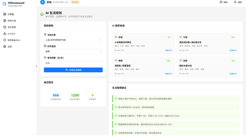Click the 1260 daily calorie value
This screenshot has height=136, width=246.
75,95
